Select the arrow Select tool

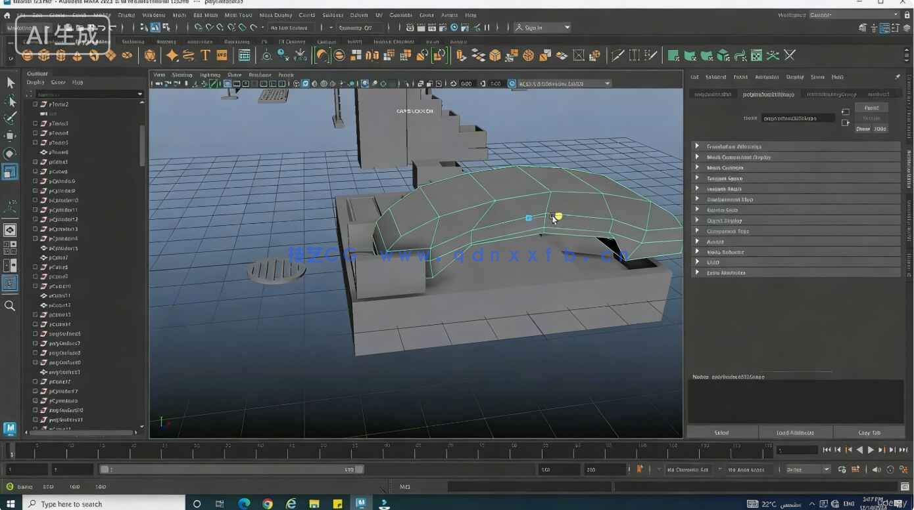(x=11, y=83)
